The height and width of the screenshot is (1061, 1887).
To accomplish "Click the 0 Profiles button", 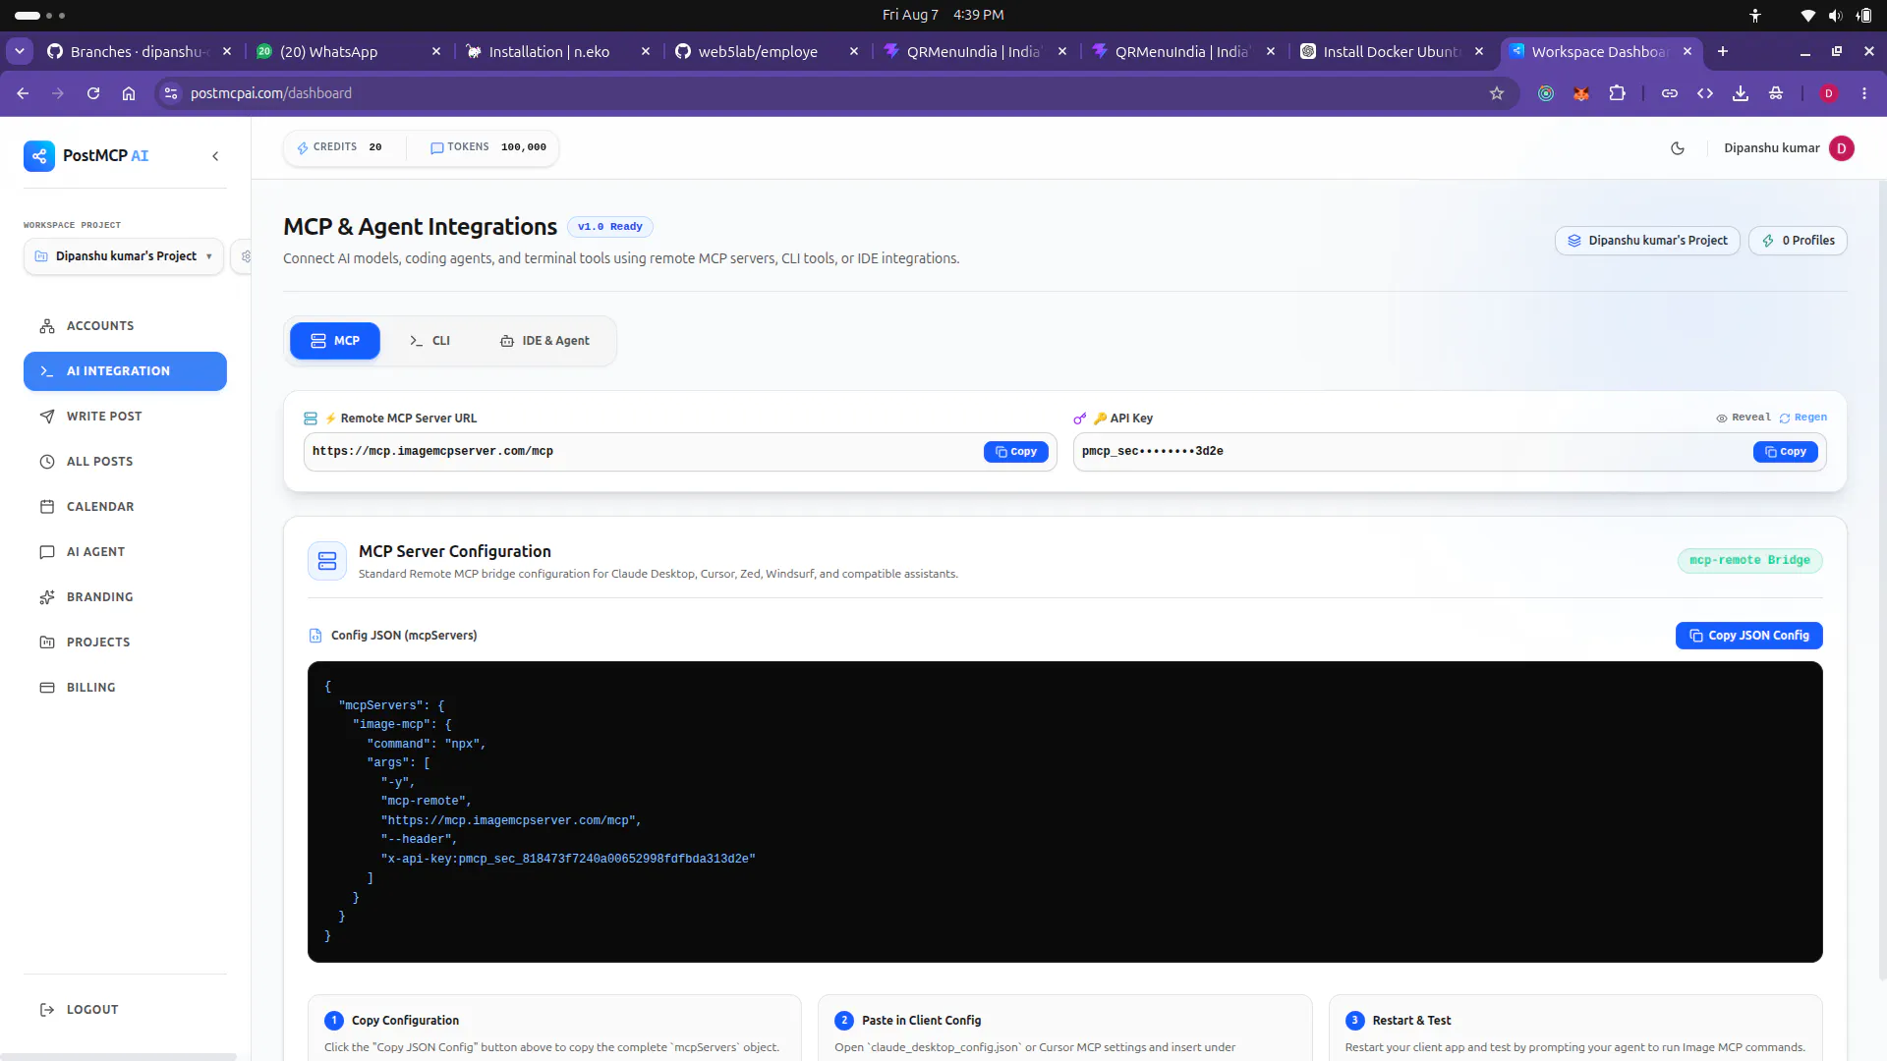I will click(1798, 241).
